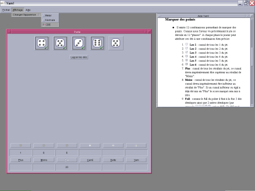Click the sixes dice-face score button

click(136, 146)
